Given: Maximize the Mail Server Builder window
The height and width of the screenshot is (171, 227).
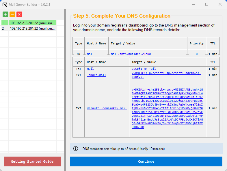Looking at the screenshot, I should pos(207,4).
